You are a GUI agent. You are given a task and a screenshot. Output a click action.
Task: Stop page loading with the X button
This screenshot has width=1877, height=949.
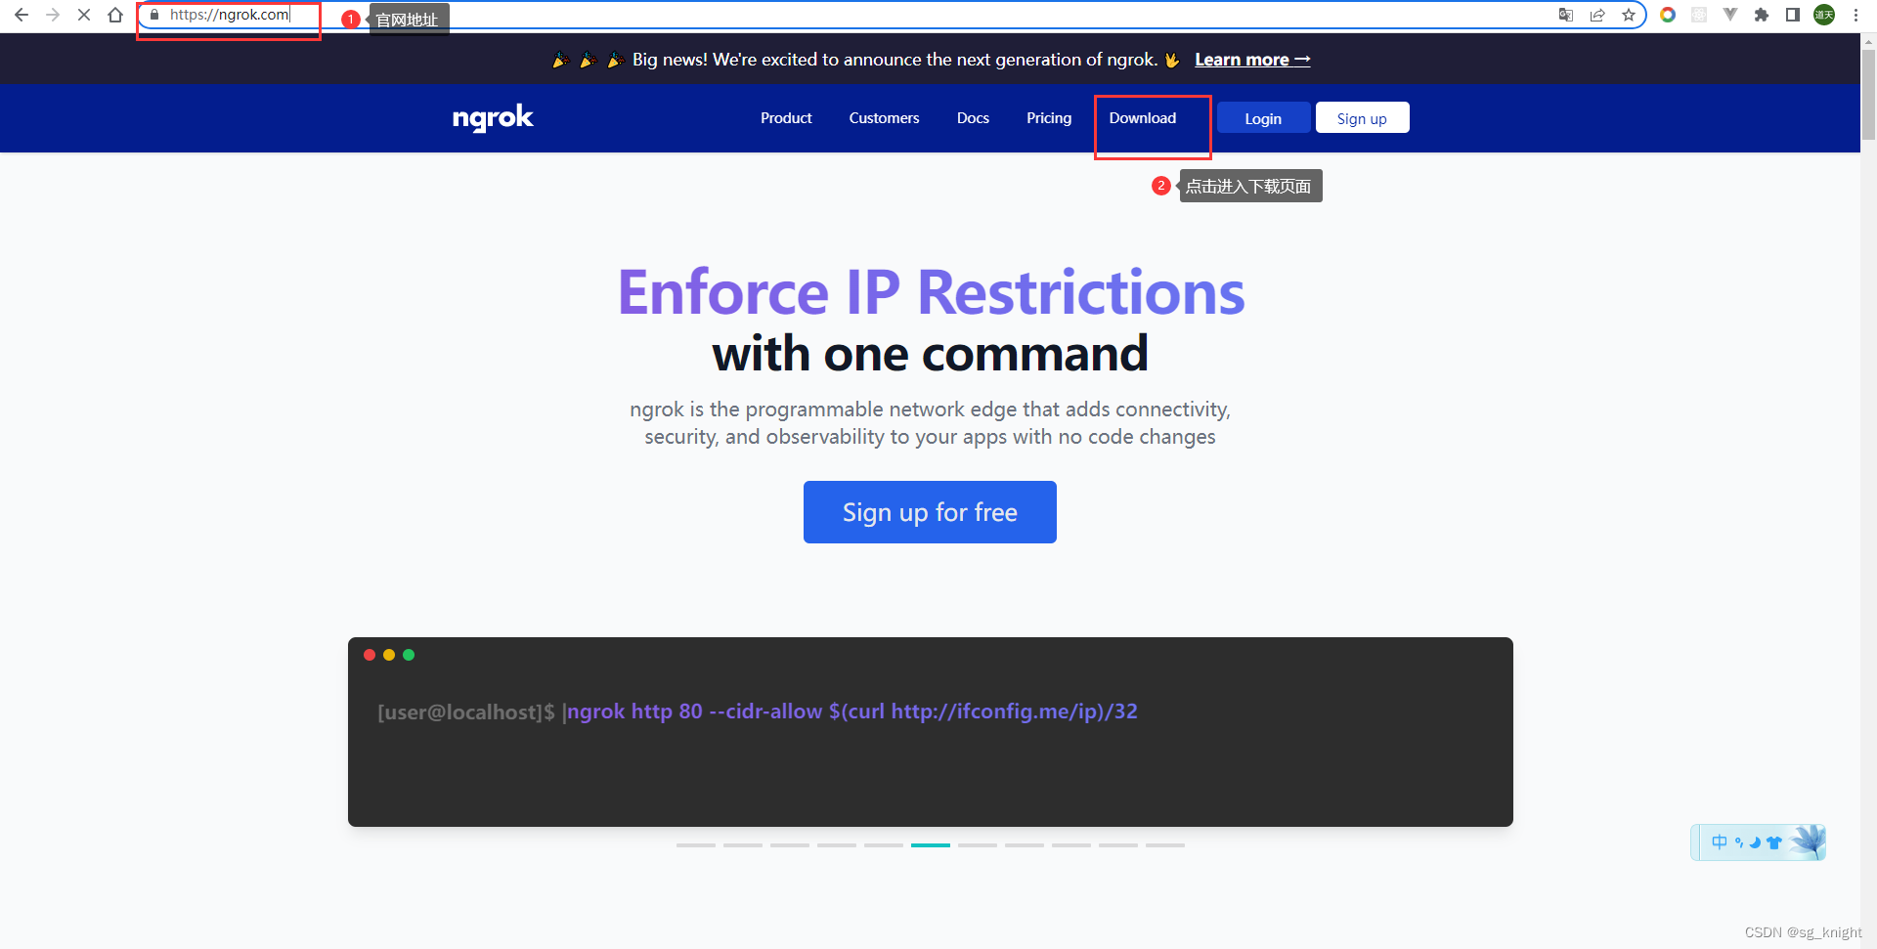84,15
